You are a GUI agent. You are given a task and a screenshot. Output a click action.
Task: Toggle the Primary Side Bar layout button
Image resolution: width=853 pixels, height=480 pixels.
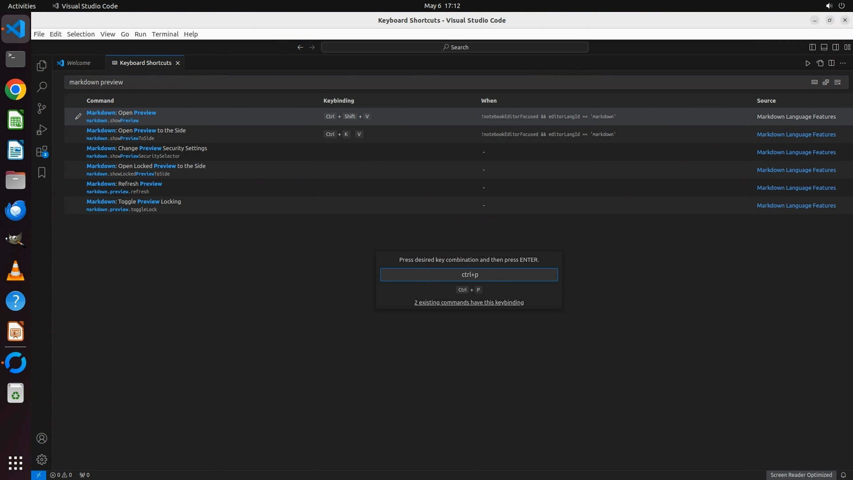pos(813,47)
